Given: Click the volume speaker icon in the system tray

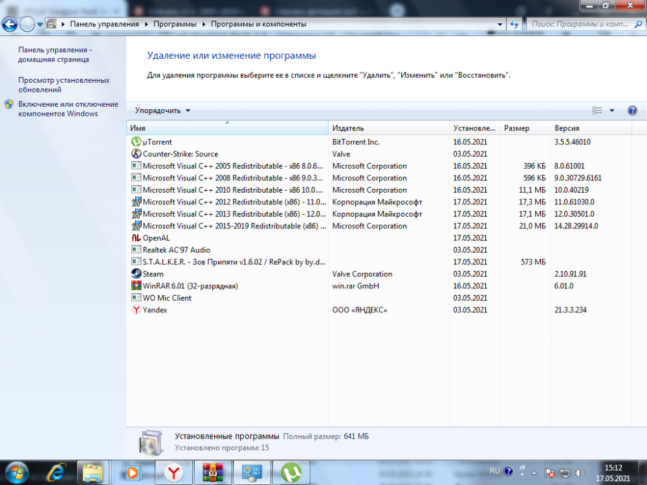Looking at the screenshot, I should (580, 473).
